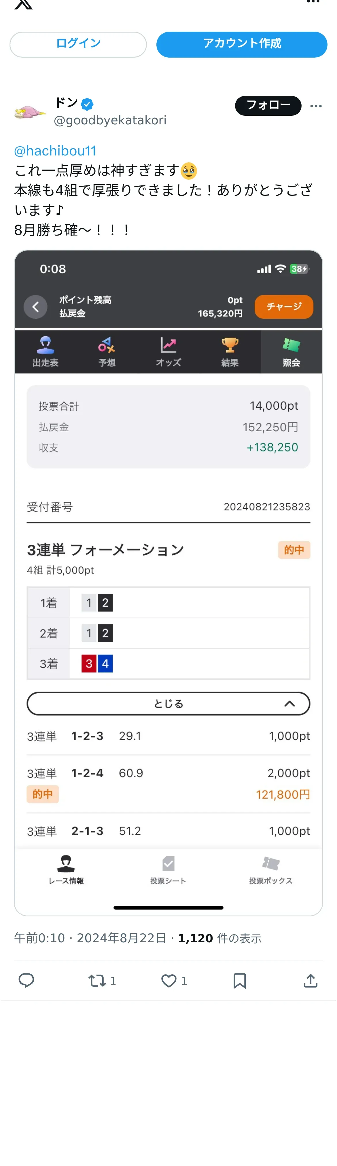The width and height of the screenshot is (337, 1166).
Task: Like the post with heart icon
Action: tap(168, 980)
